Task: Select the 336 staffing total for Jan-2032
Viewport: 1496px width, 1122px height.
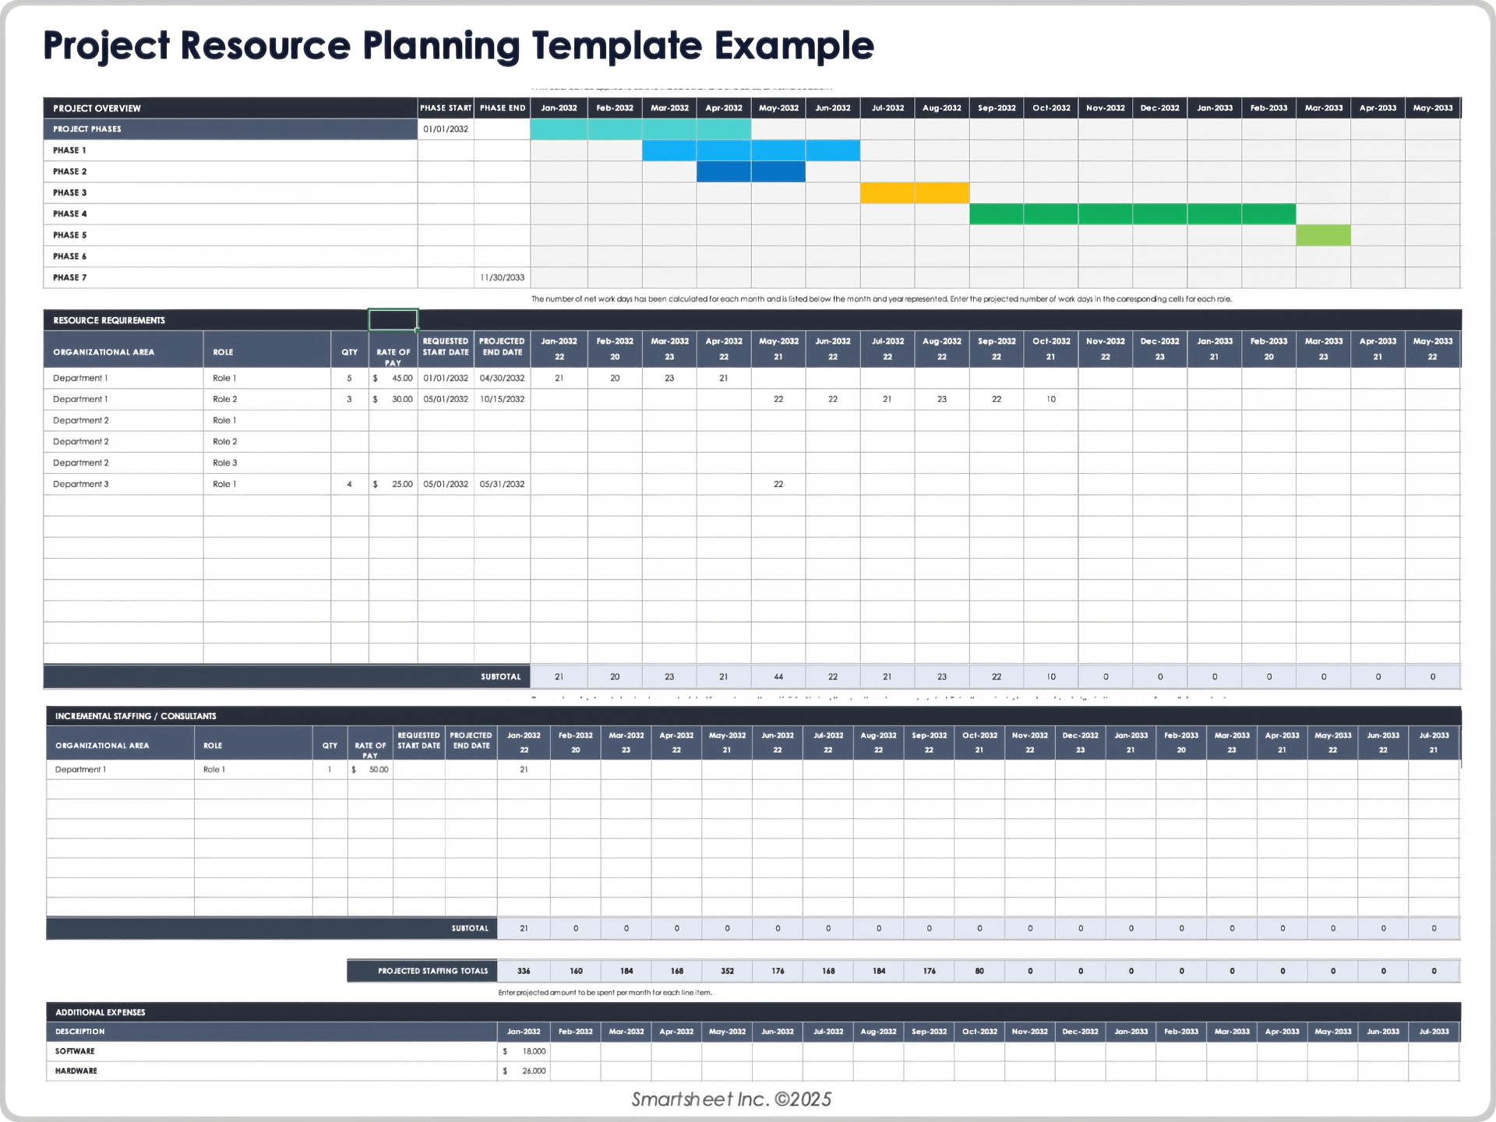Action: 524,971
